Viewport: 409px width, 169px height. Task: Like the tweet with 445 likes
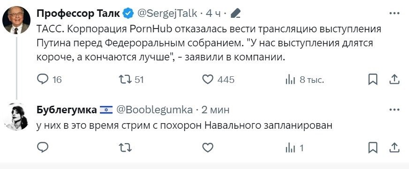[x=208, y=80]
